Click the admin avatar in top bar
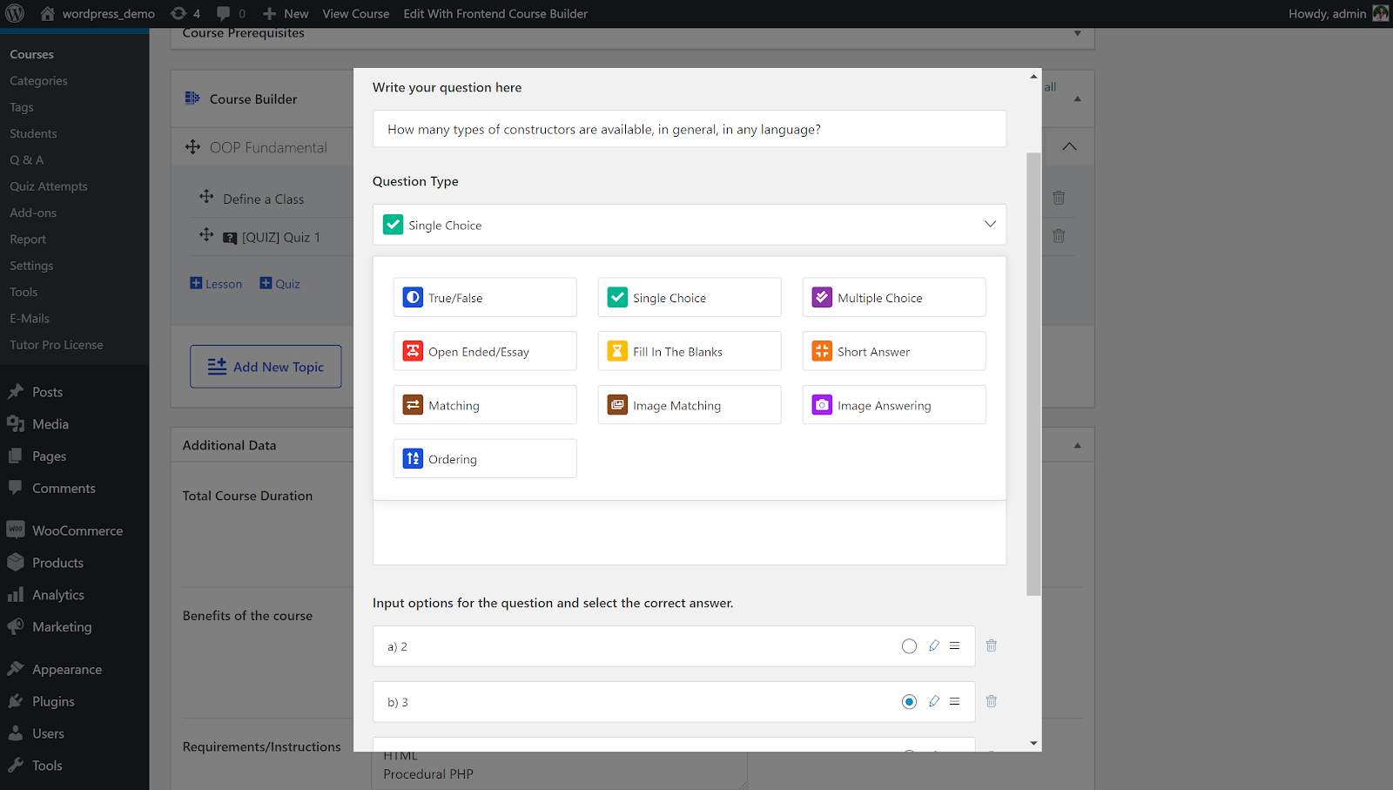 [1380, 14]
